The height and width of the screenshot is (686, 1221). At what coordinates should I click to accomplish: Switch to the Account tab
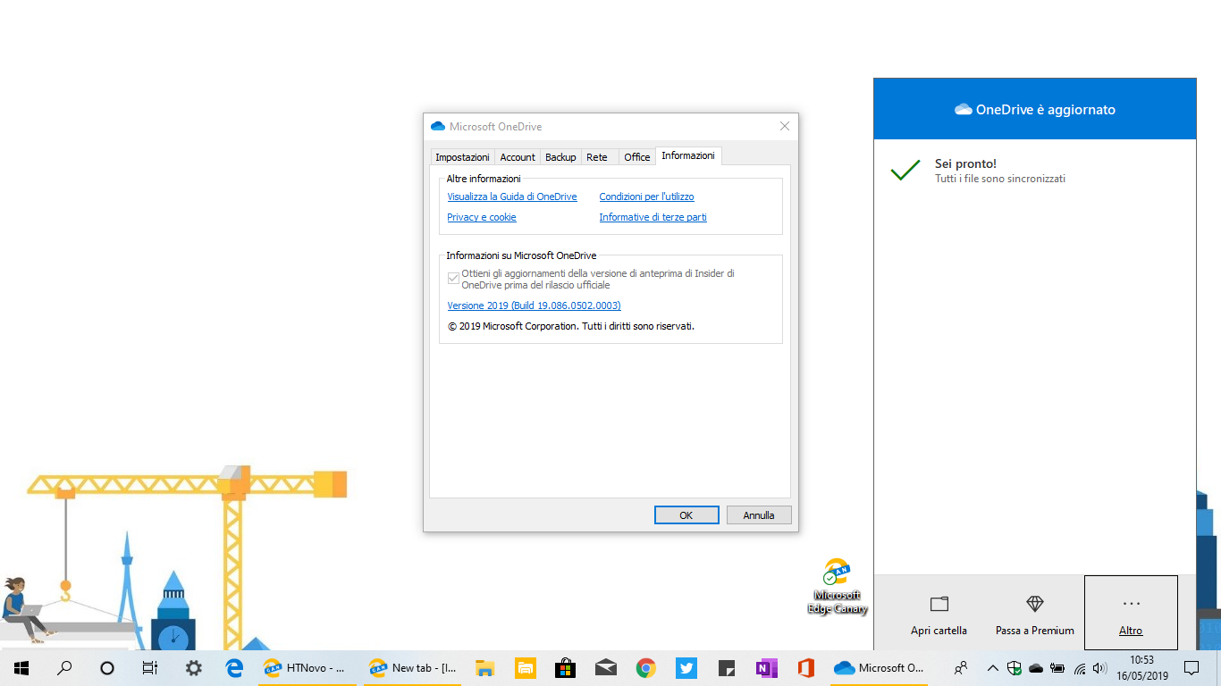point(518,157)
